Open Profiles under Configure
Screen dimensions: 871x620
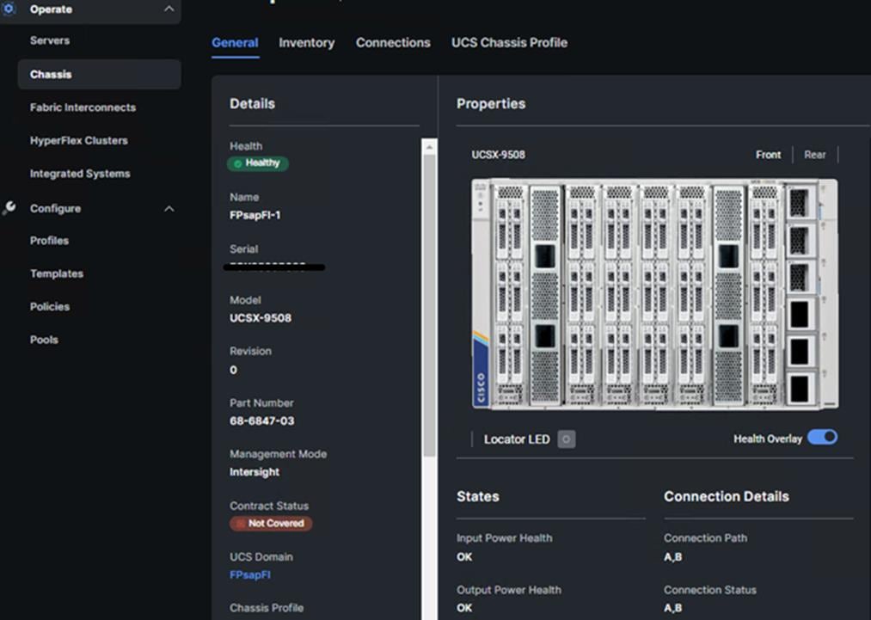pyautogui.click(x=49, y=241)
